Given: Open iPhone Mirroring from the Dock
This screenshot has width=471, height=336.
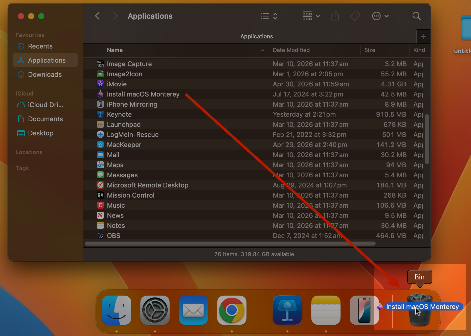Looking at the screenshot, I should (364, 310).
